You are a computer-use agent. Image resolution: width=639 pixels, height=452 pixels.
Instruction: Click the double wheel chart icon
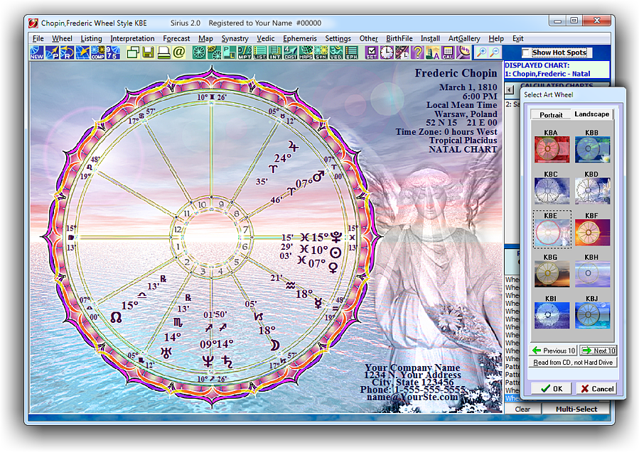tap(214, 53)
